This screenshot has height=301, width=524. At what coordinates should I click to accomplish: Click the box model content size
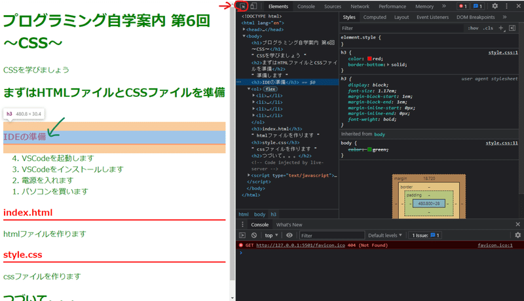(429, 204)
